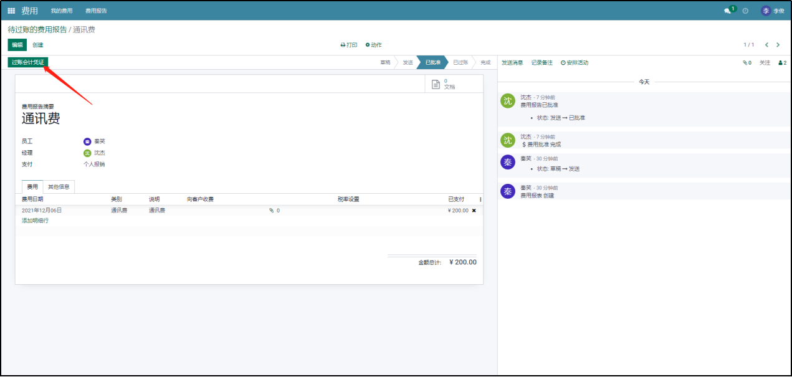Screen dimensions: 792x377
Task: Delete the 通讯费 expense line
Action: [x=474, y=211]
